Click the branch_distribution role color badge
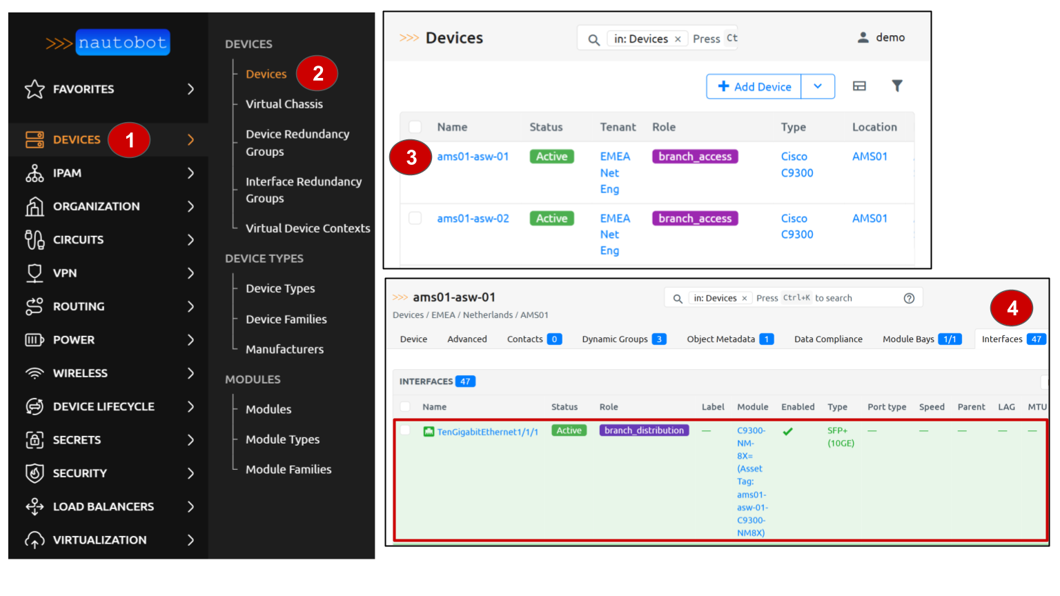Screen dimensions: 1060x596 point(644,430)
